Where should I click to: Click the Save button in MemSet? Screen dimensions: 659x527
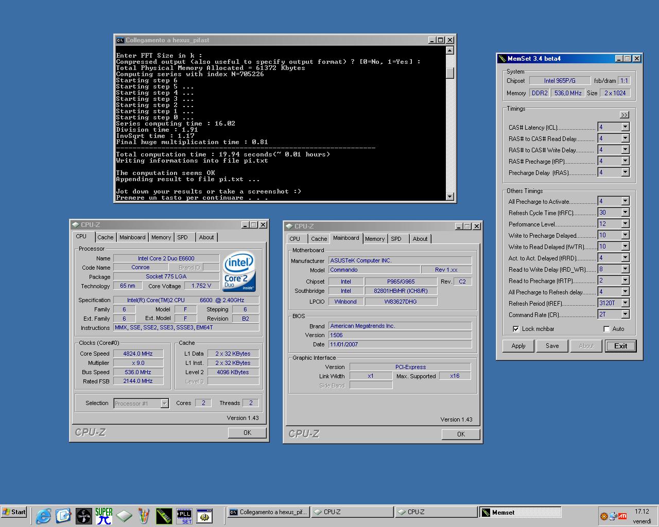(x=552, y=346)
